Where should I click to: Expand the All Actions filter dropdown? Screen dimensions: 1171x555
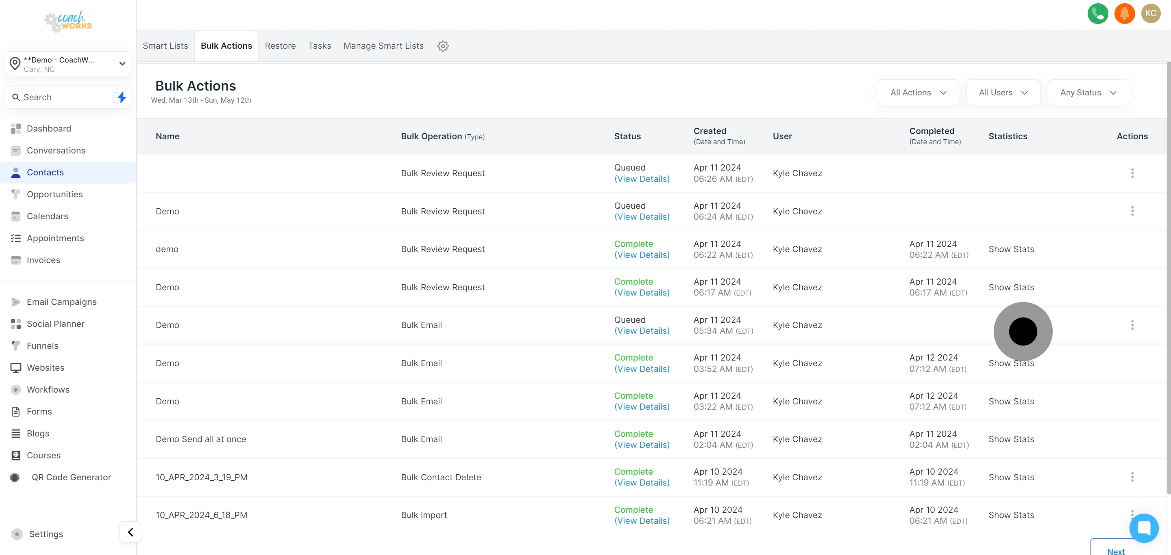pyautogui.click(x=918, y=93)
